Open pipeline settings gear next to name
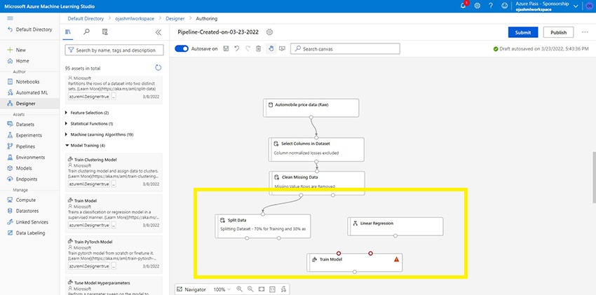The height and width of the screenshot is (295, 596). click(269, 32)
